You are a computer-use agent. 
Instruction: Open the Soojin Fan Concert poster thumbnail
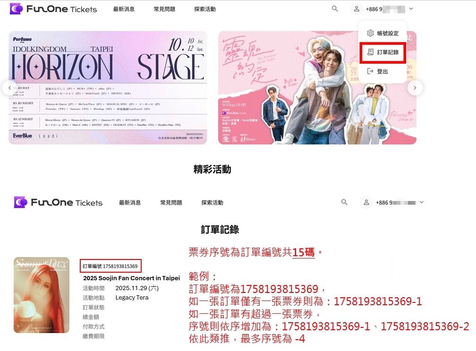42,295
